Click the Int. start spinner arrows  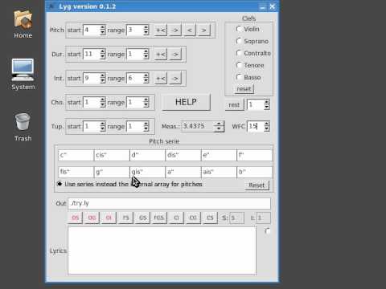pyautogui.click(x=103, y=79)
